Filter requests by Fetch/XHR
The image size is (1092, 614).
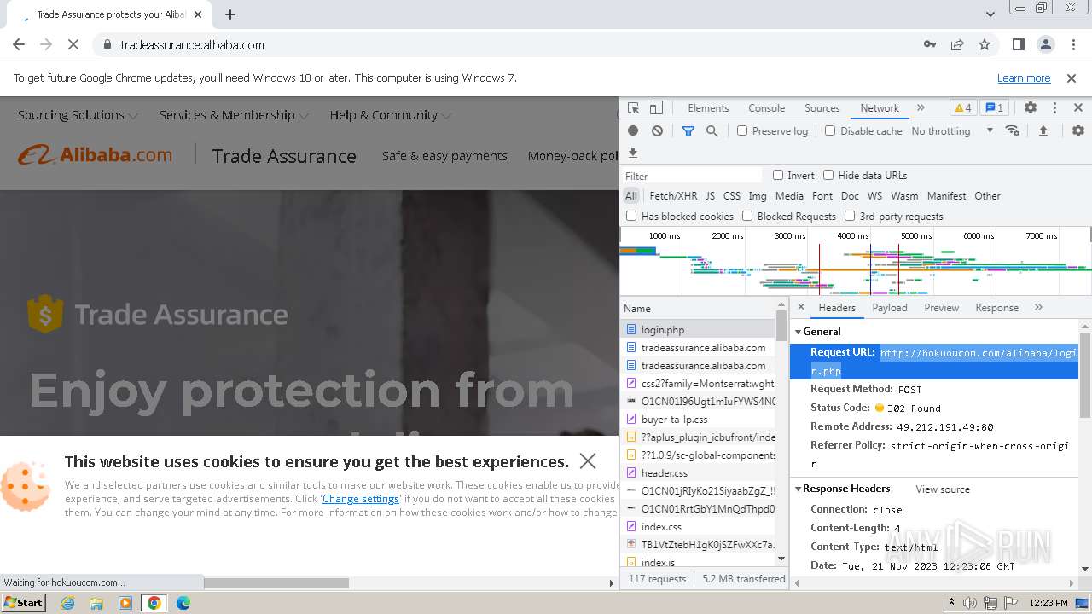[673, 196]
